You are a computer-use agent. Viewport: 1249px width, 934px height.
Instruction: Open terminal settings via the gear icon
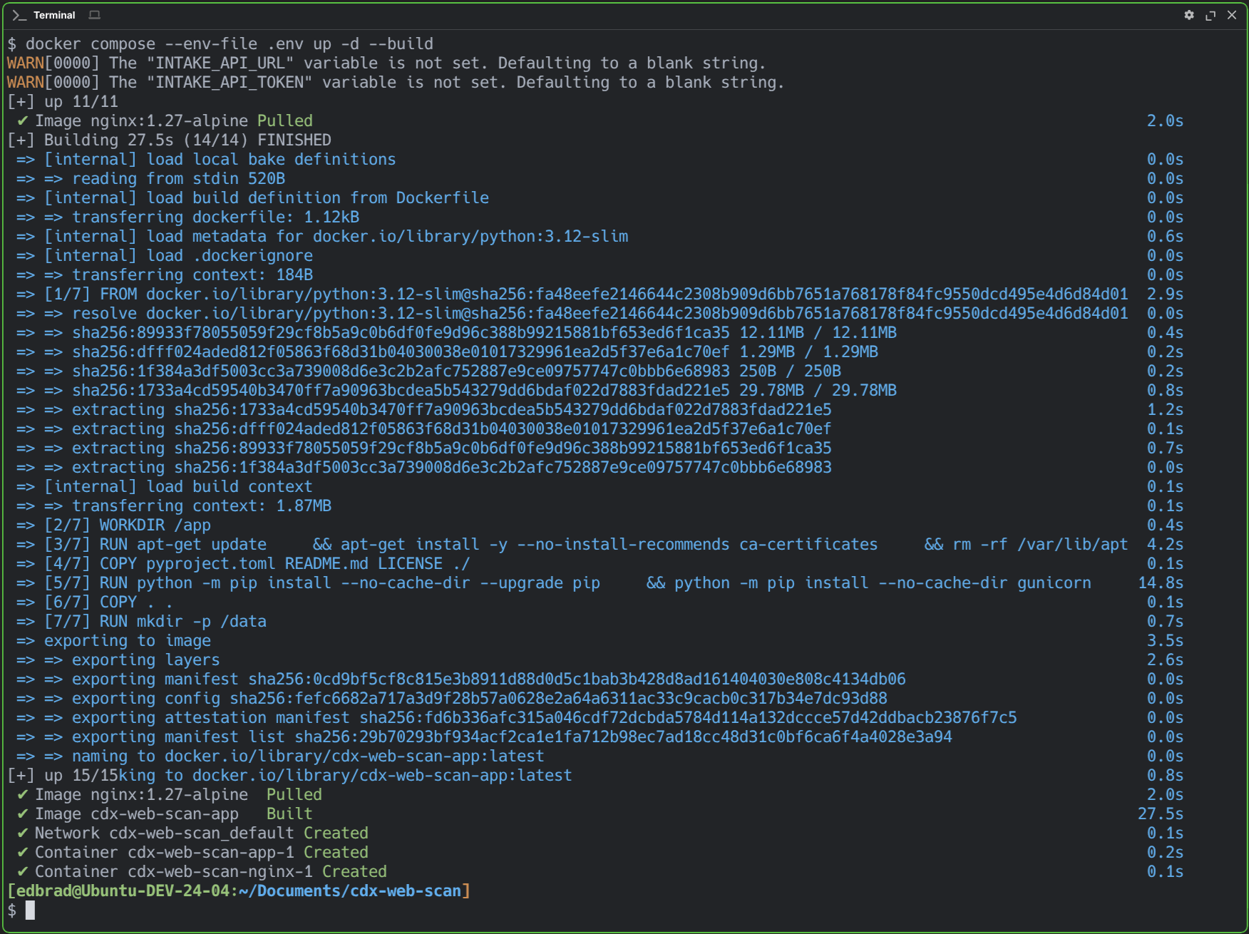(x=1188, y=15)
